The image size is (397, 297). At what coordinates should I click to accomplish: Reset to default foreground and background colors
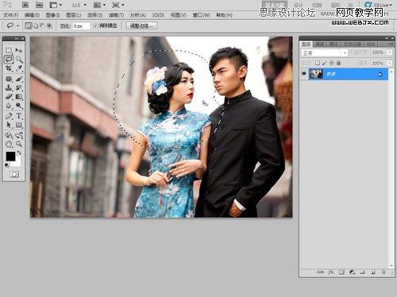(x=6, y=166)
